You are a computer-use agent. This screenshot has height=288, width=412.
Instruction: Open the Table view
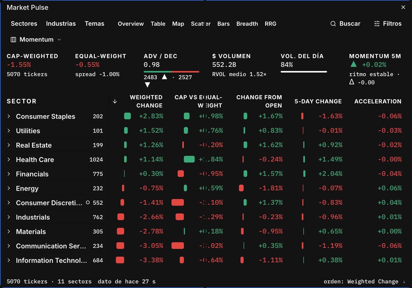coord(158,24)
